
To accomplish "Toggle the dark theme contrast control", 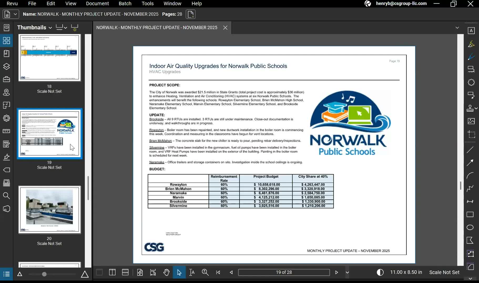I will (x=380, y=272).
